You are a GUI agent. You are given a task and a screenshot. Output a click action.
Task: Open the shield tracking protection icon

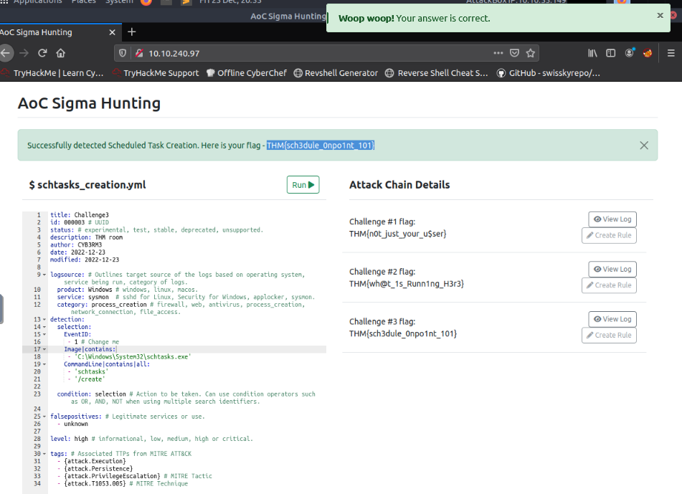pyautogui.click(x=123, y=53)
